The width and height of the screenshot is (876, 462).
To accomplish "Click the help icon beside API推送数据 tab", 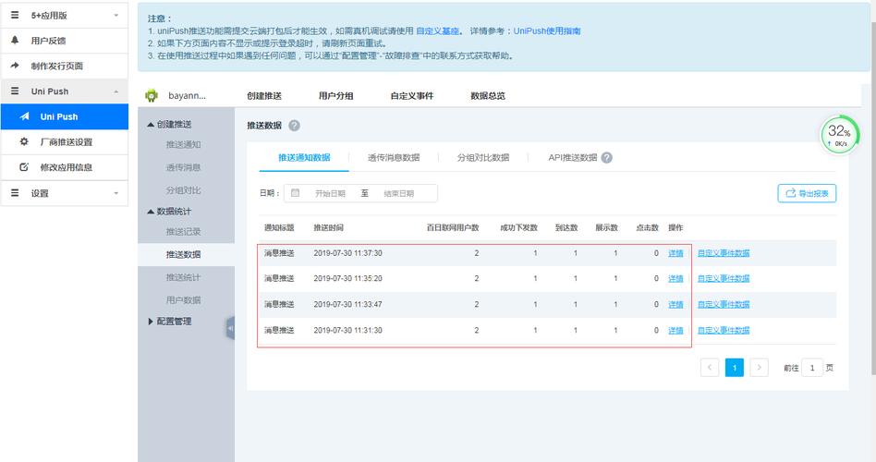I will [x=607, y=157].
